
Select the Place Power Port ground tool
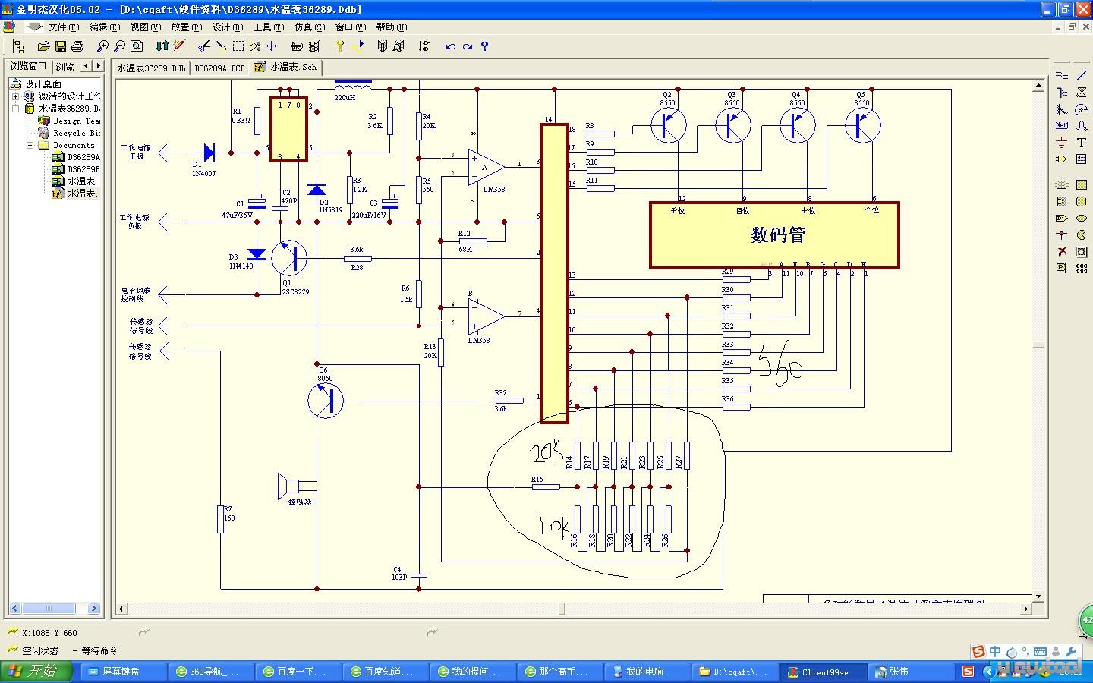pos(1061,142)
